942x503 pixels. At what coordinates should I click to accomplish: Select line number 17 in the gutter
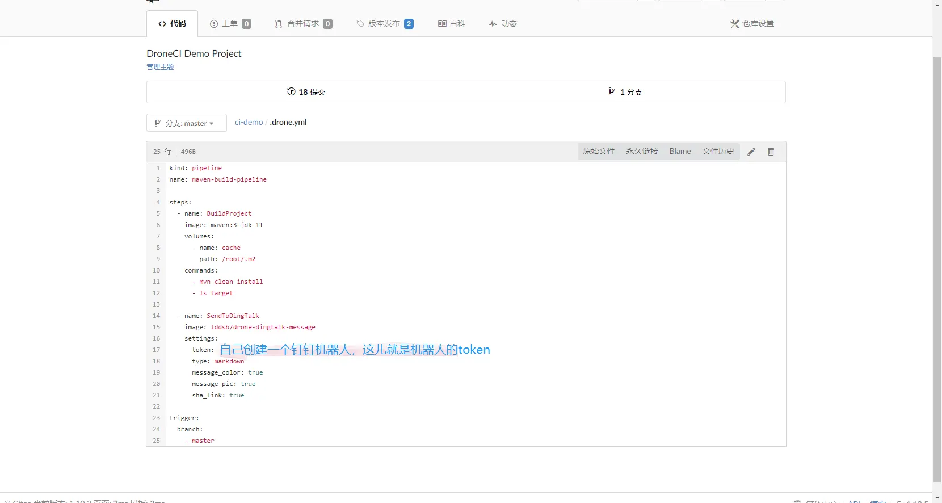click(x=157, y=350)
